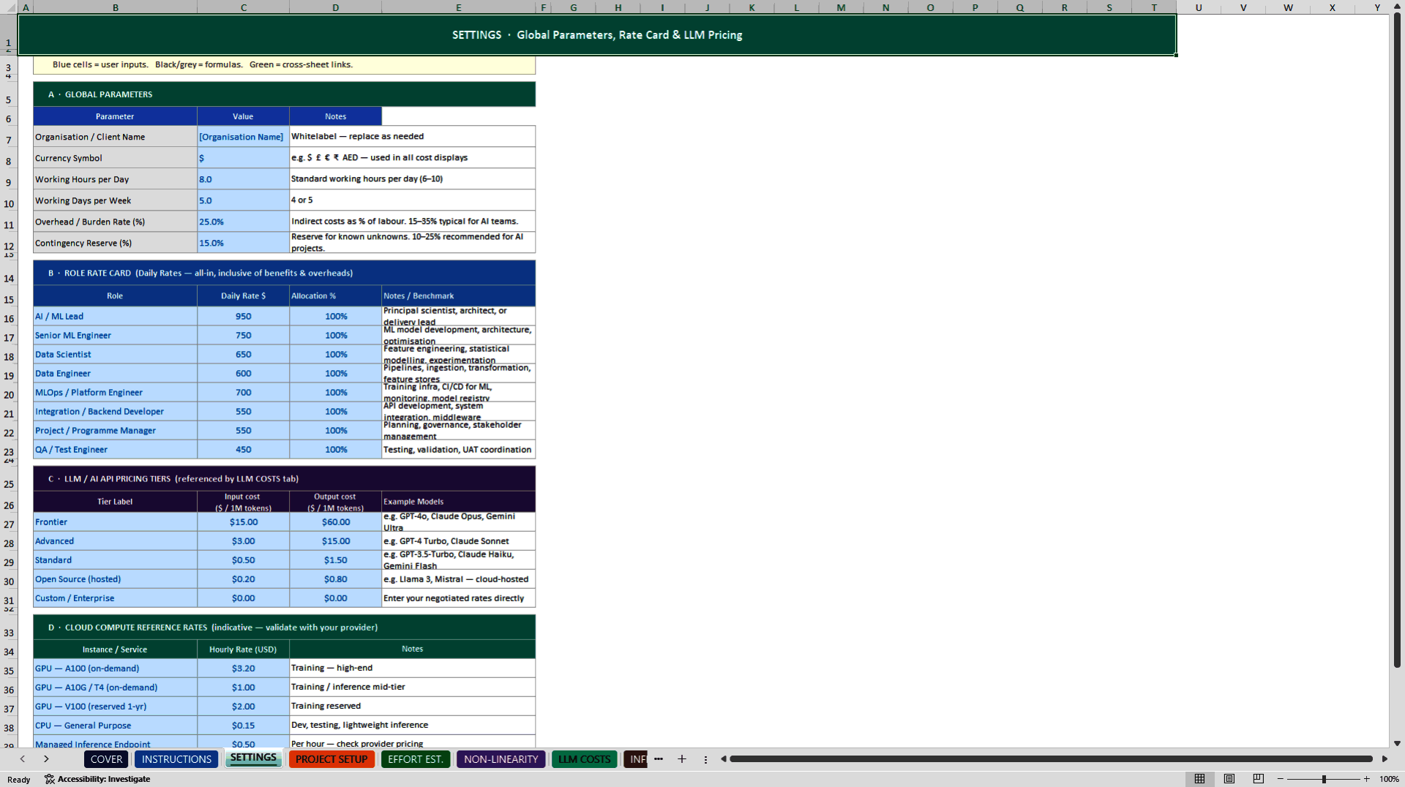This screenshot has height=787, width=1405.
Task: Open the NON-LINEARITY sheet tab
Action: [x=501, y=759]
